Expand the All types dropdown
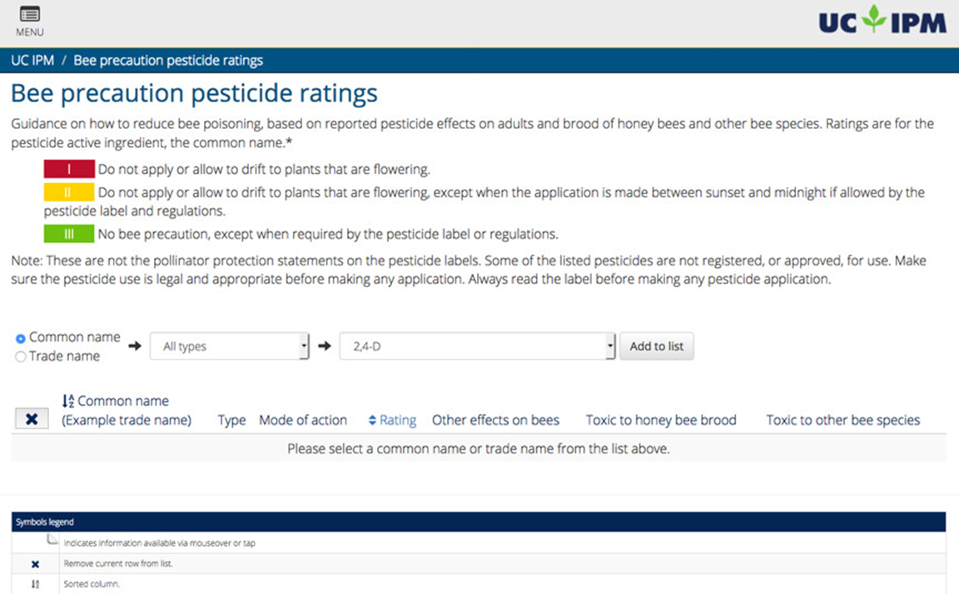Screen dimensions: 959x594 [229, 346]
